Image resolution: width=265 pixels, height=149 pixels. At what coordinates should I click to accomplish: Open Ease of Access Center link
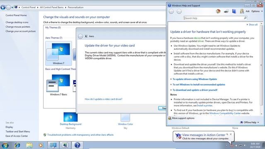click(x=17, y=136)
